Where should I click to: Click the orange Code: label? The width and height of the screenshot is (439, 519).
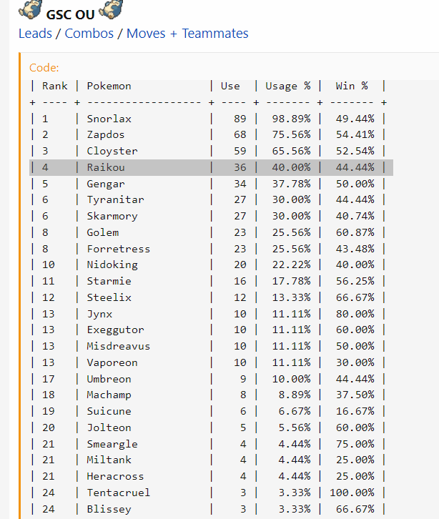click(x=44, y=68)
